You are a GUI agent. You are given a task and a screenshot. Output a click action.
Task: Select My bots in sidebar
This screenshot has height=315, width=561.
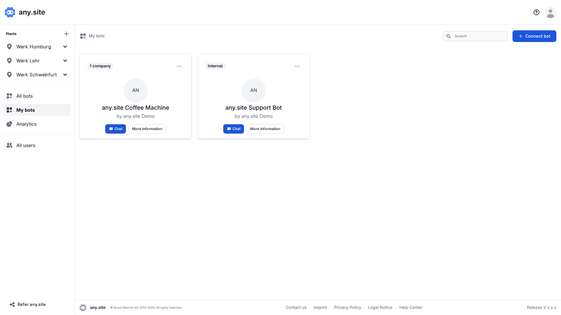point(37,110)
